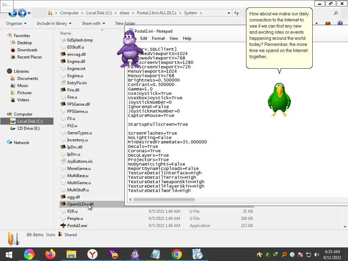Select the Engine.dll file icon
The image size is (348, 261).
(x=63, y=61)
